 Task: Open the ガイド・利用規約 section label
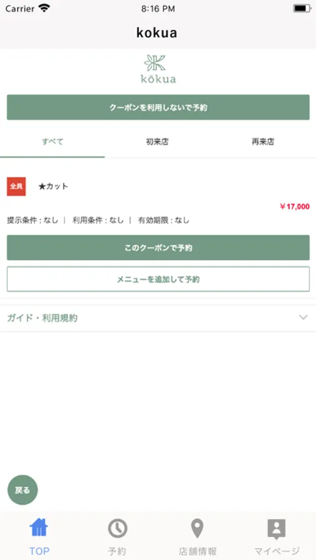pyautogui.click(x=42, y=318)
